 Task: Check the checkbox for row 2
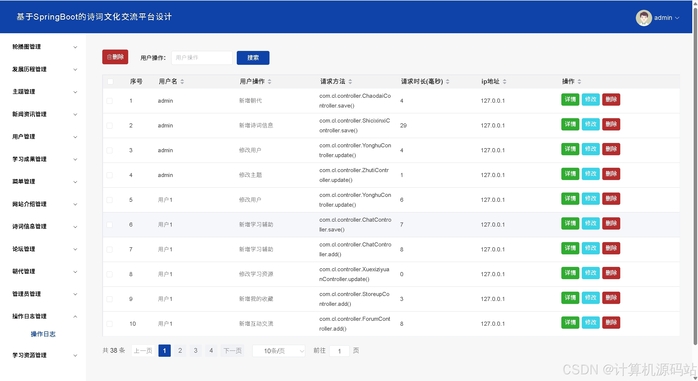coord(110,126)
